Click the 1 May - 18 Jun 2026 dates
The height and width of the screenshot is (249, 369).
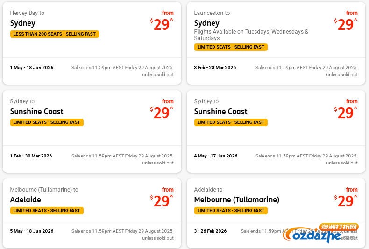click(x=32, y=68)
